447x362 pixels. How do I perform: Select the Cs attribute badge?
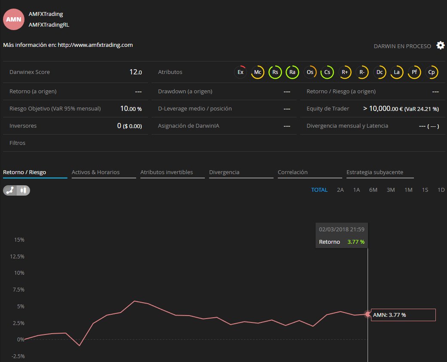coord(327,72)
